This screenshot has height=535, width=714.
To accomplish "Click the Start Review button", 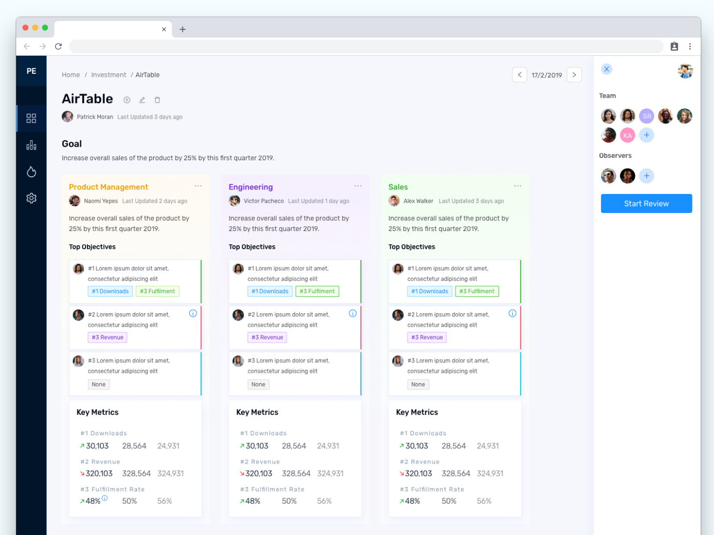I will coord(646,204).
